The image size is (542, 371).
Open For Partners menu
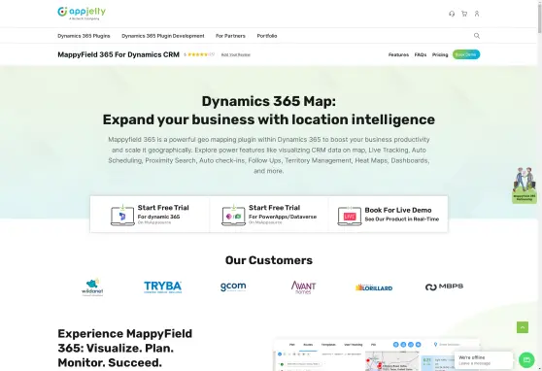coord(230,36)
